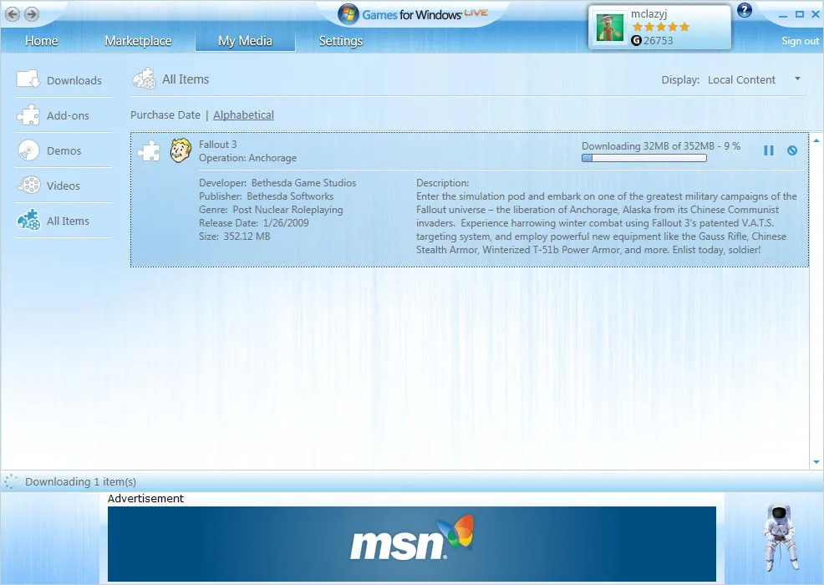Click the Display dropdown arrow
The image size is (824, 585).
(797, 79)
